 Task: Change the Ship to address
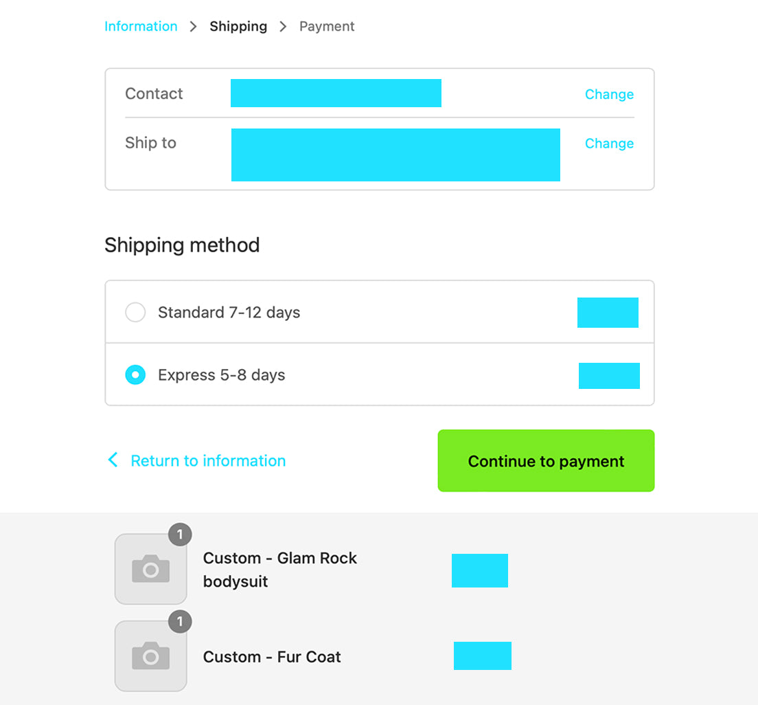(x=609, y=143)
